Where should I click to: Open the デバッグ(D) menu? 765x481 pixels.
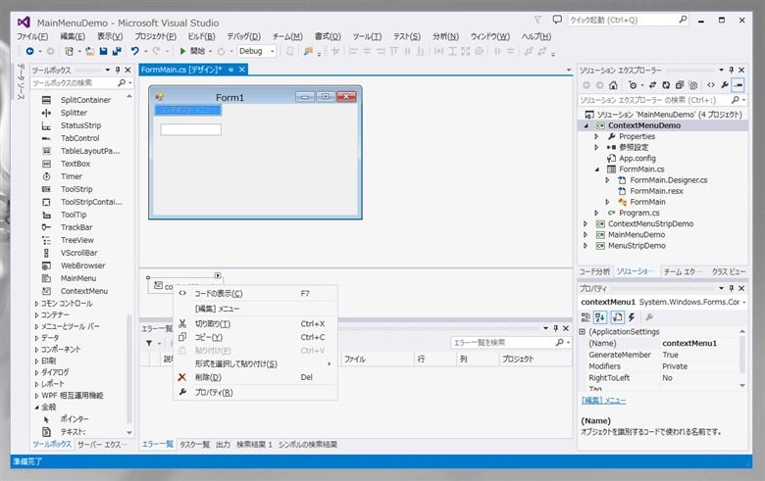pos(244,36)
